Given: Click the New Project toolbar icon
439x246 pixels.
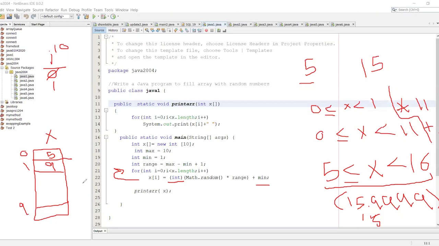Looking at the screenshot, I should click(x=2, y=16).
